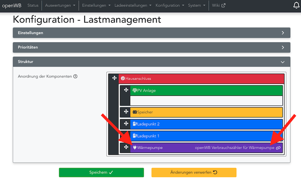Viewport: 301px width, 180px height.
Task: Go to the Status page
Action: click(x=33, y=5)
